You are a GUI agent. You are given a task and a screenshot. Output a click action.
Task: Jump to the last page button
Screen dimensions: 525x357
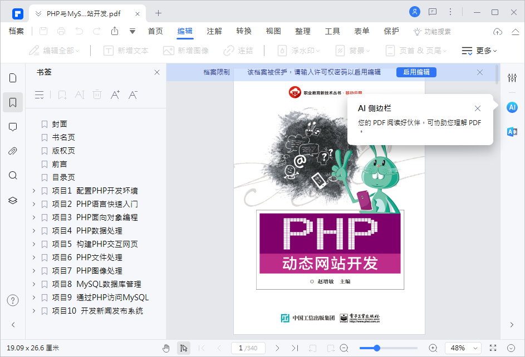(x=295, y=348)
